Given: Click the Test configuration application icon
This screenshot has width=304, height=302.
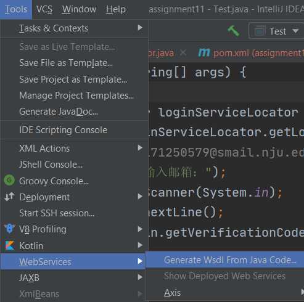Looking at the screenshot, I should pyautogui.click(x=260, y=31).
